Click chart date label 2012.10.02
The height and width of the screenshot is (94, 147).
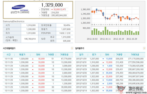(92, 39)
